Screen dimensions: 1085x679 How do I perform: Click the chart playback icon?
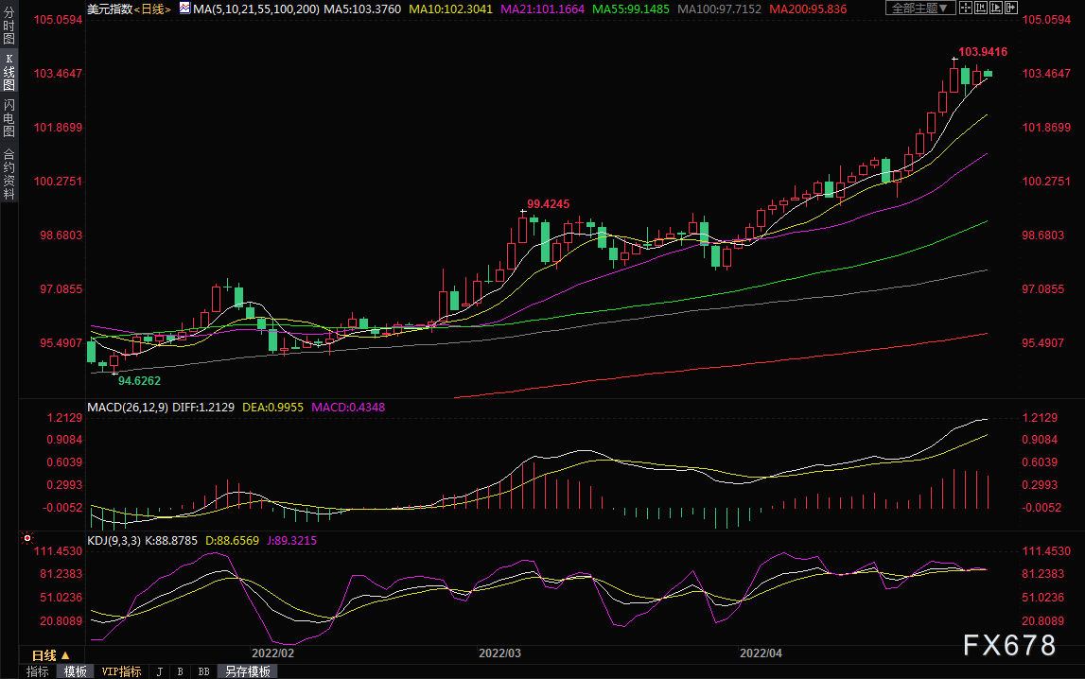[996, 8]
